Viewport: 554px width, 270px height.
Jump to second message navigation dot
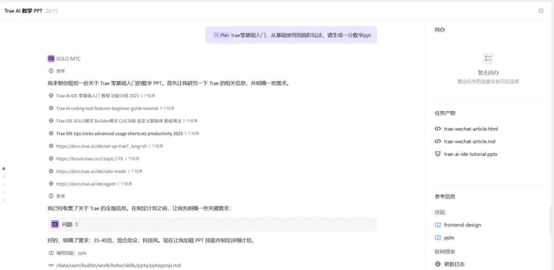click(4, 176)
